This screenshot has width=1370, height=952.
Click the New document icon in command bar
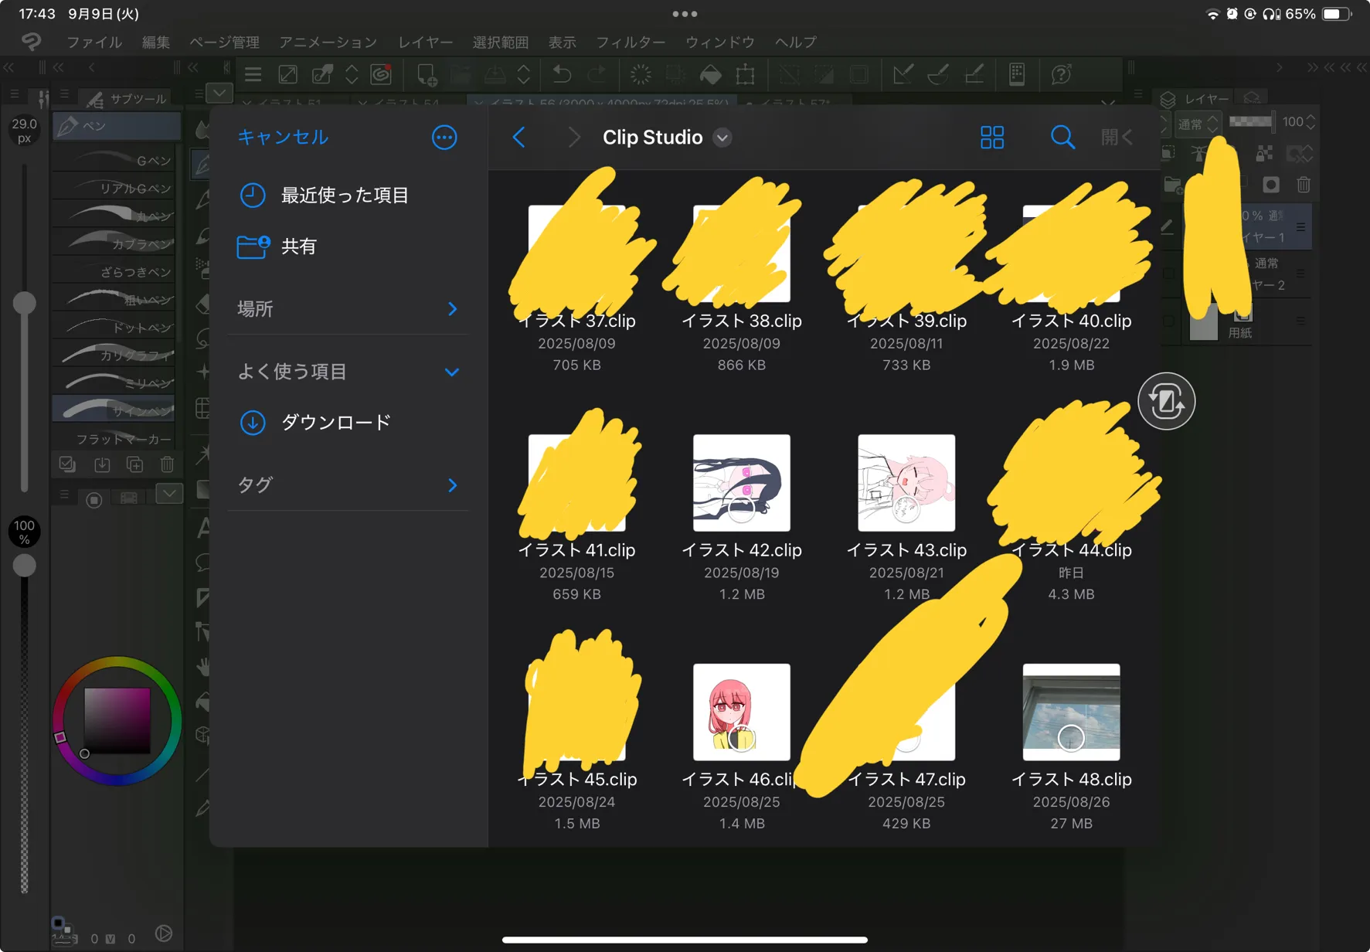pos(426,74)
